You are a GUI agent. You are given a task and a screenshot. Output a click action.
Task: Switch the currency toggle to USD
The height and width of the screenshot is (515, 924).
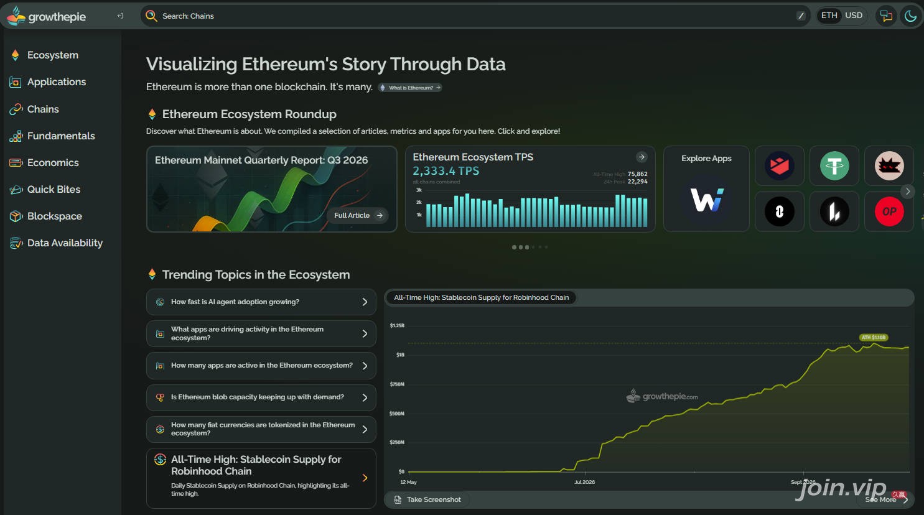tap(854, 16)
